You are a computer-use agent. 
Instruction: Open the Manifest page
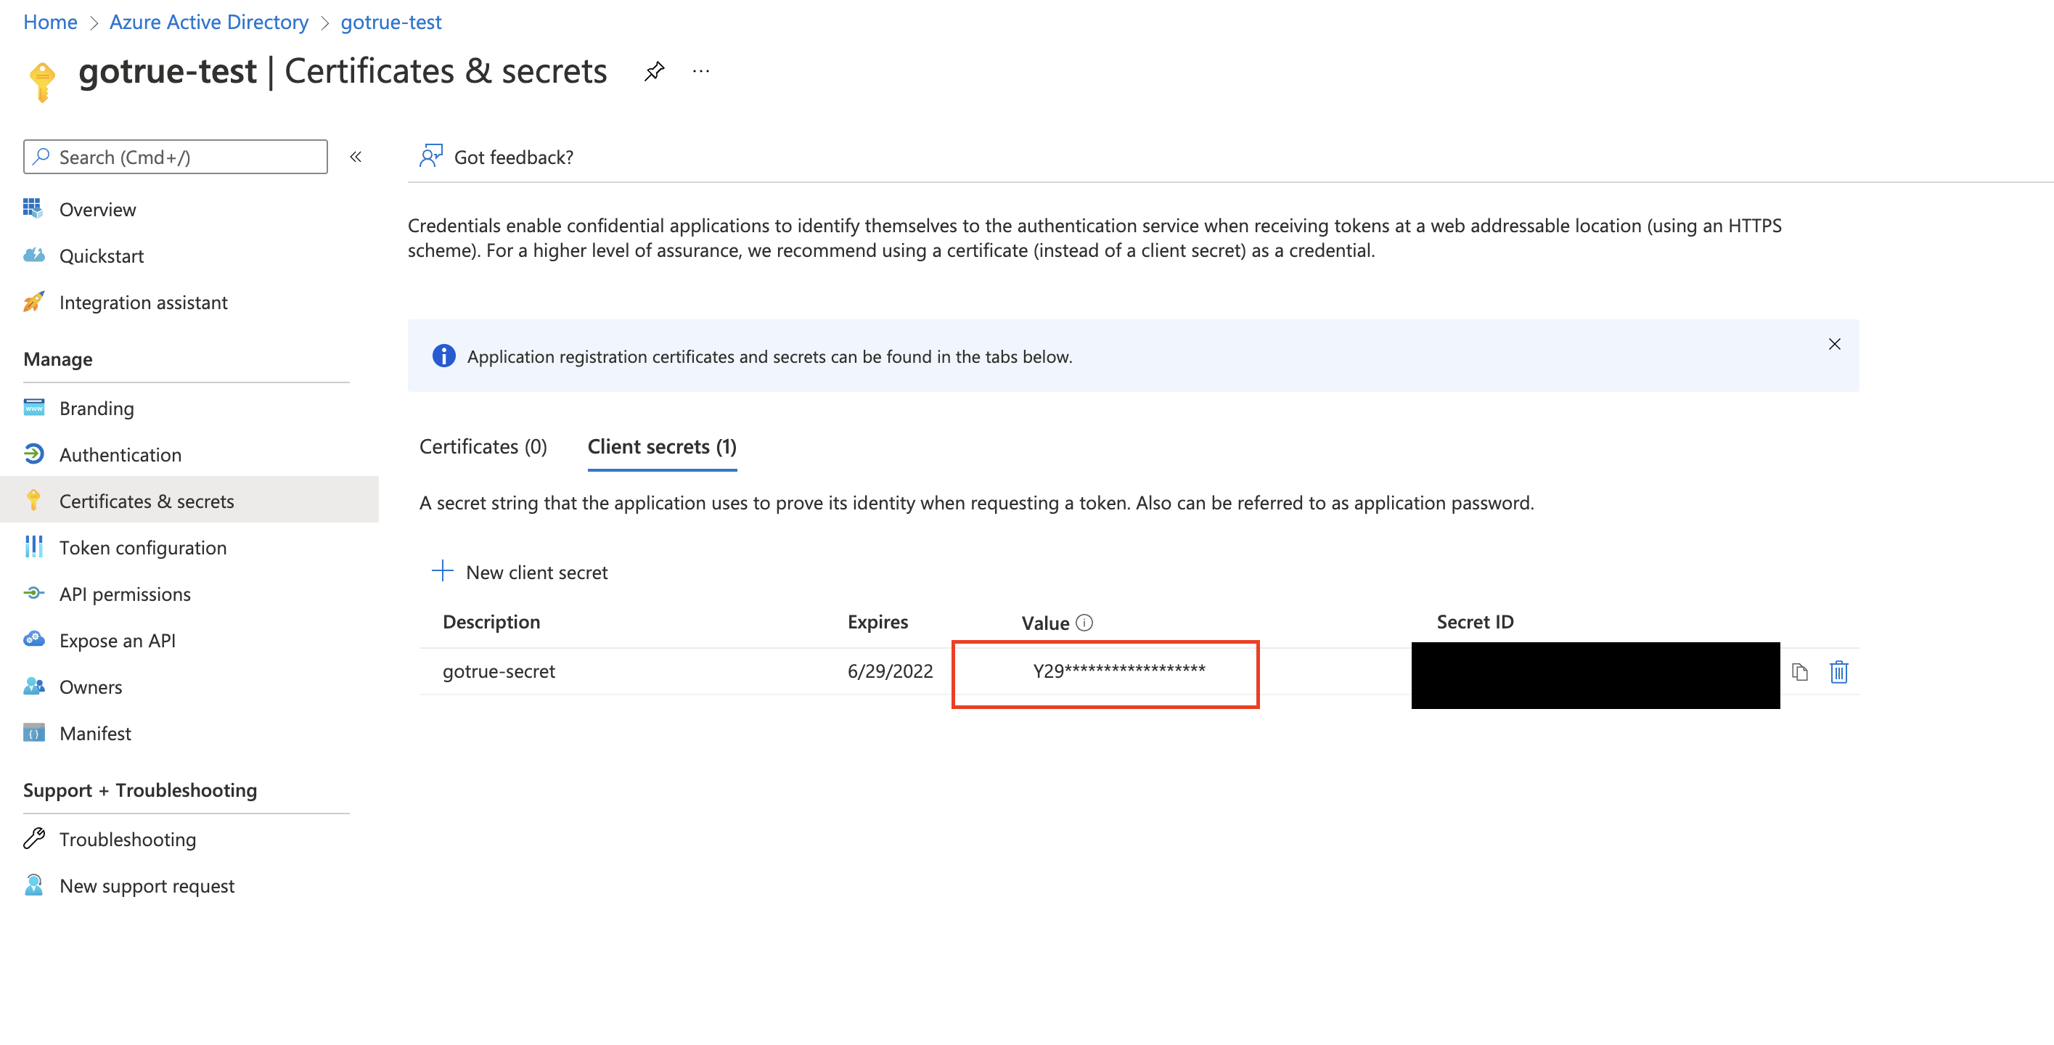95,734
